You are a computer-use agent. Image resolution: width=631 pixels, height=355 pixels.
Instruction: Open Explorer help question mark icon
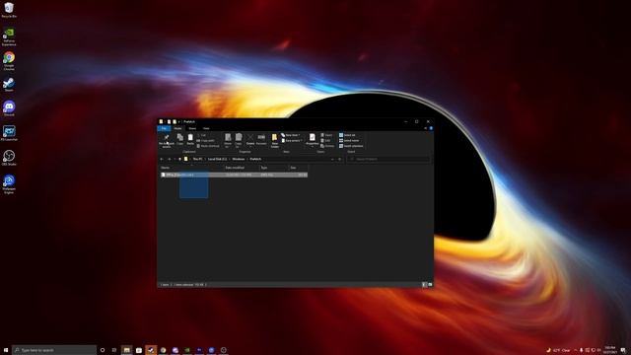click(x=431, y=128)
